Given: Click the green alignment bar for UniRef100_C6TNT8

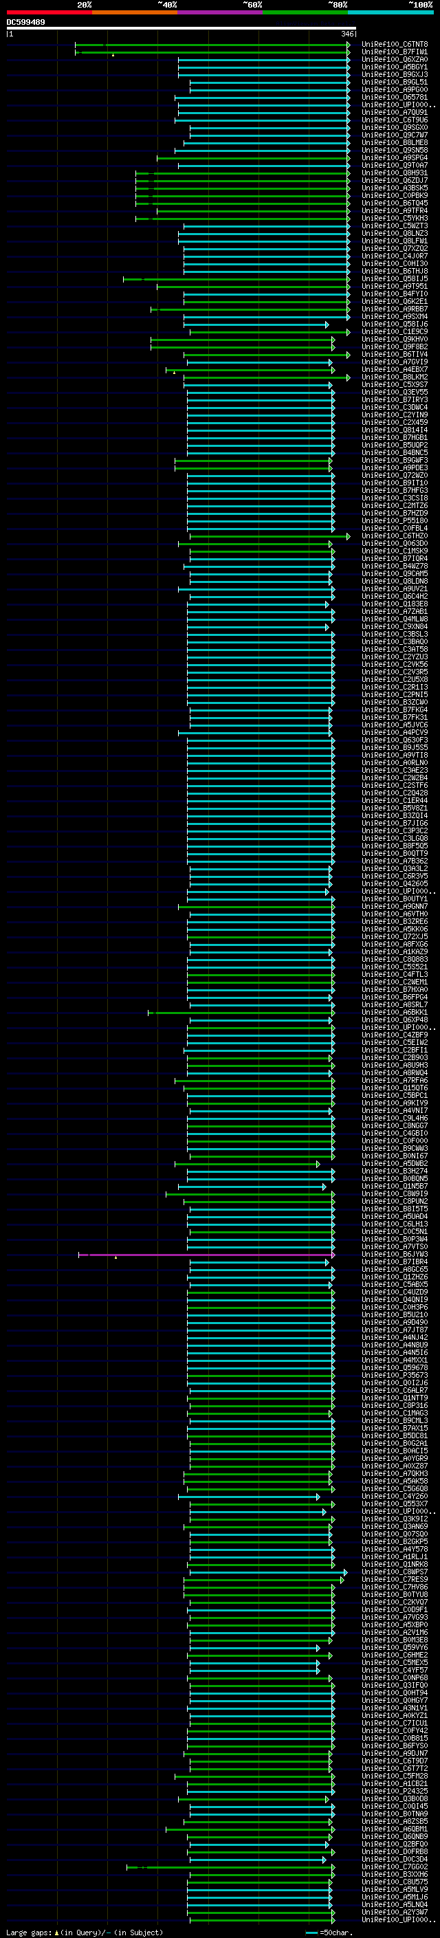Looking at the screenshot, I should [x=212, y=45].
